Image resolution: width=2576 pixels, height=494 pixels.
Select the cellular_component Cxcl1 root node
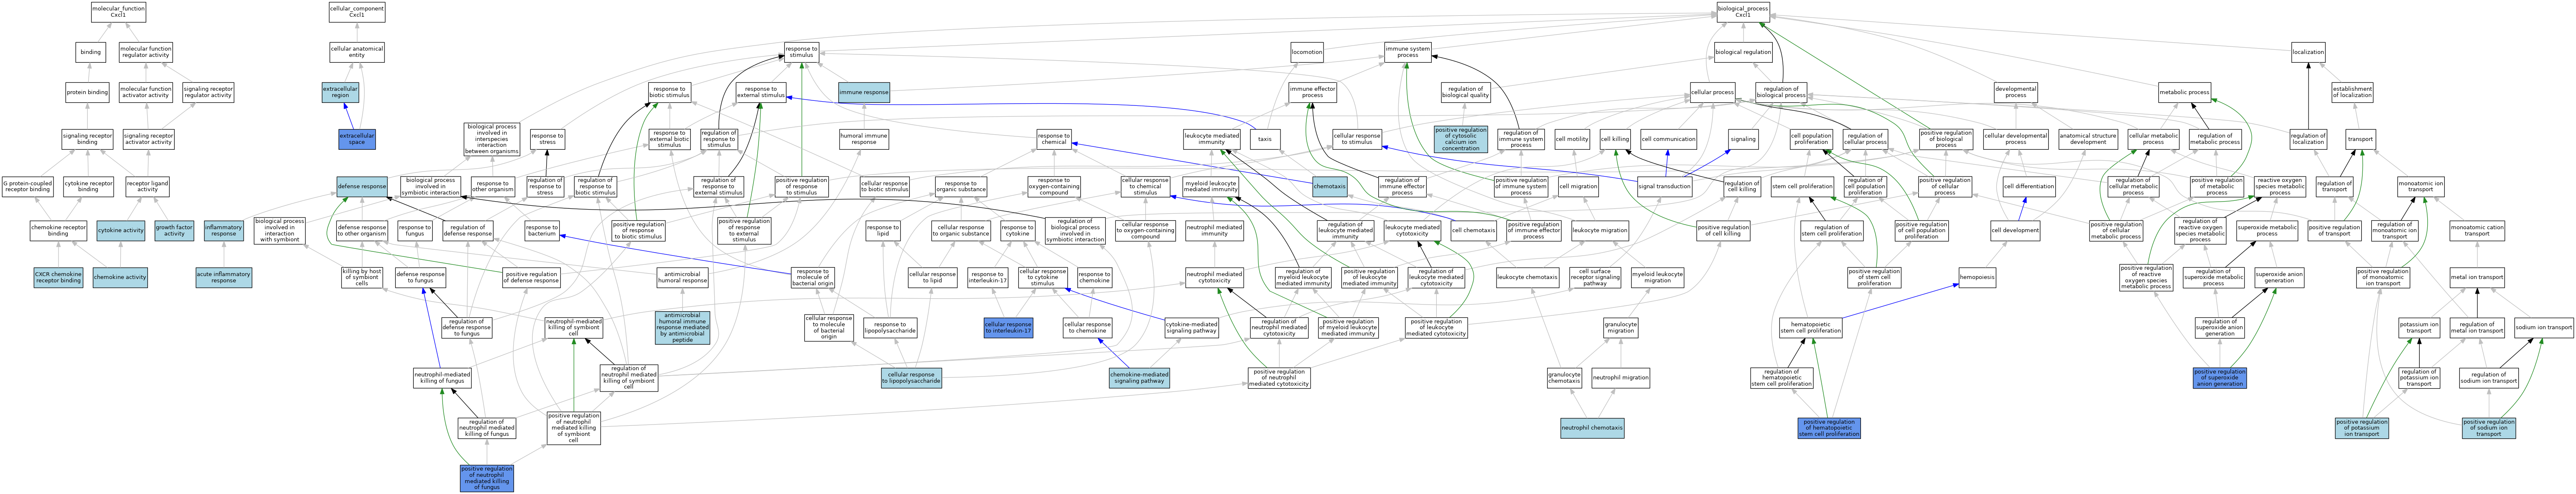pyautogui.click(x=357, y=12)
